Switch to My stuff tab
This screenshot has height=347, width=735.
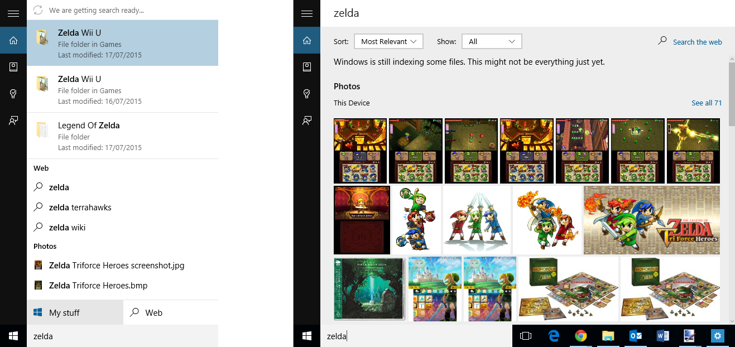pos(75,312)
